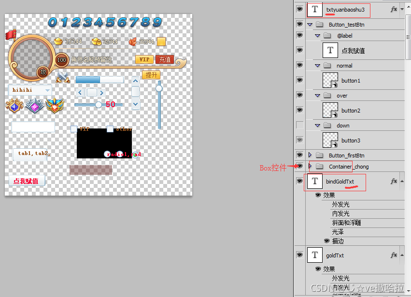411x297 pixels.
Task: Open the hihihi dropdown on canvas
Action: click(x=47, y=90)
